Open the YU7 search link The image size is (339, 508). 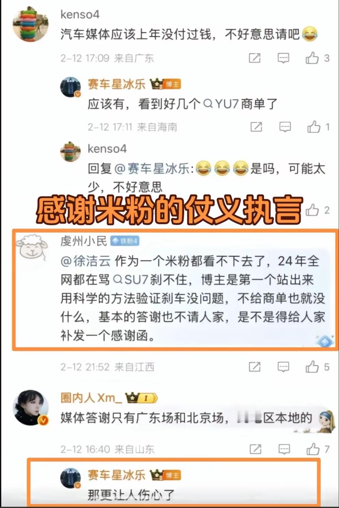pos(221,104)
